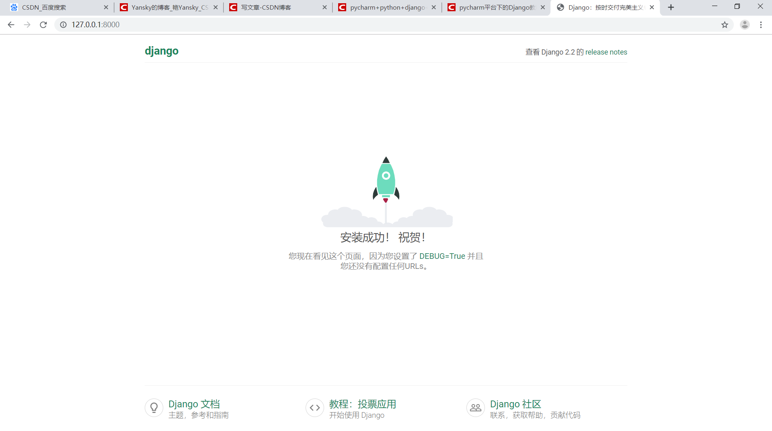Open the DEBUG=True settings link
Screen dimensions: 772x431
pyautogui.click(x=442, y=256)
